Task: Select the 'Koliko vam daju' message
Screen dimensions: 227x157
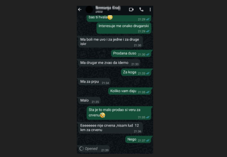Action: [130, 91]
